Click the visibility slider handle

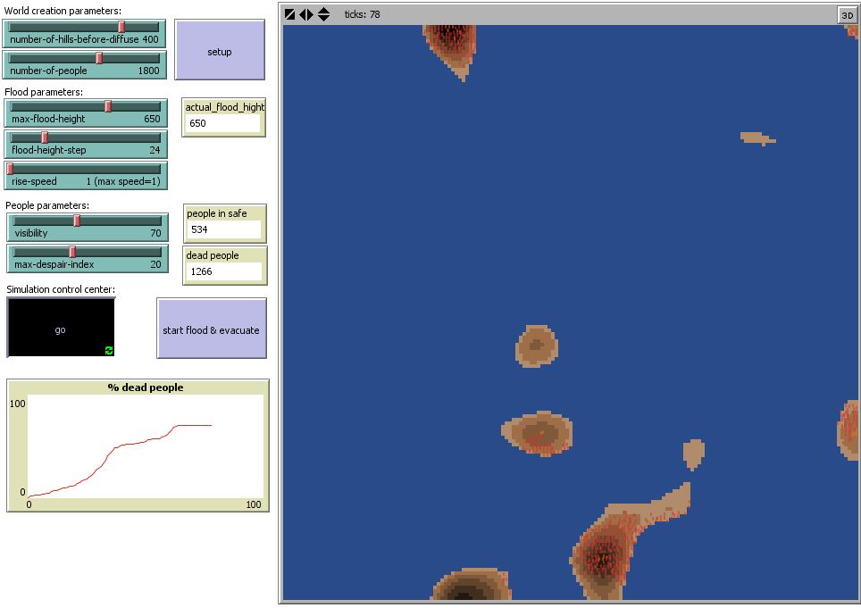point(77,221)
